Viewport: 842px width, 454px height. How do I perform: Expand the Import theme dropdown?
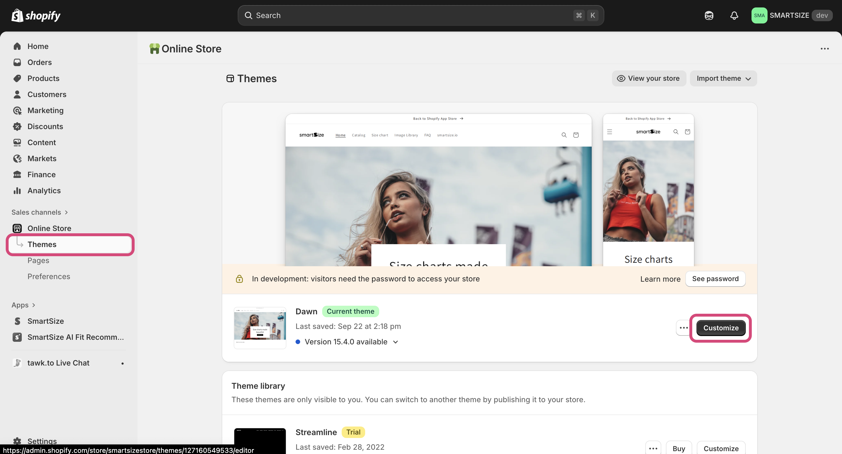(x=723, y=78)
